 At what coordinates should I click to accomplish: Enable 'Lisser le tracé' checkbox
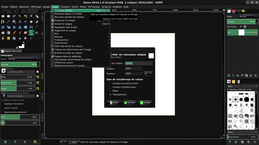point(2,108)
